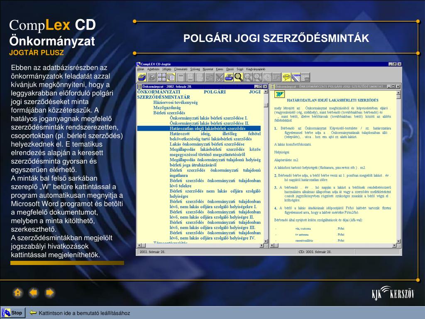Open the database selector toolbar icon
The height and width of the screenshot is (319, 425).
click(142, 77)
